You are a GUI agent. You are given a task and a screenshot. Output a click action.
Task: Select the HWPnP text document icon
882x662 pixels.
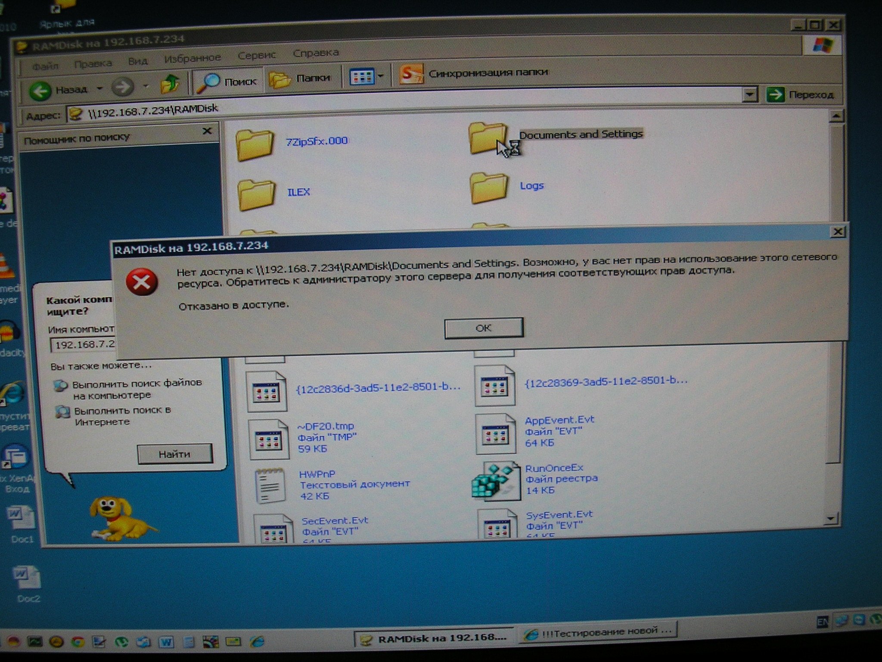pyautogui.click(x=270, y=486)
